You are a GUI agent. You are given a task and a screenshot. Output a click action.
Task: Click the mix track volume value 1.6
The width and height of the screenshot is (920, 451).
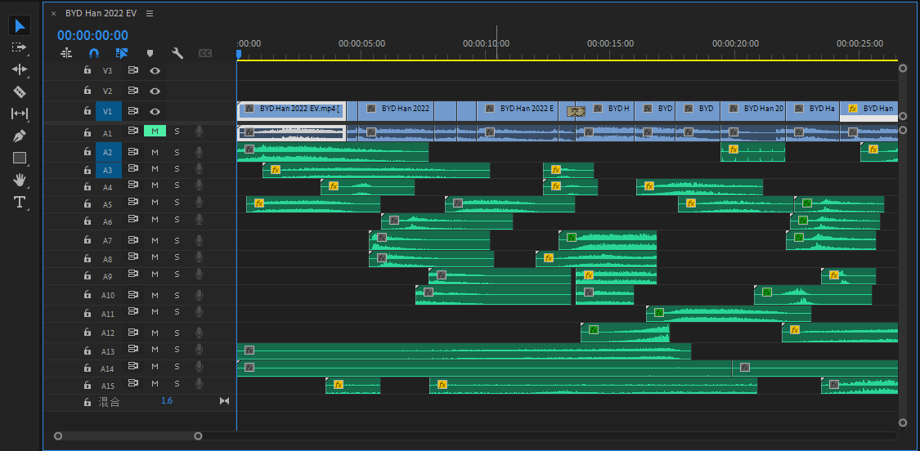[167, 401]
